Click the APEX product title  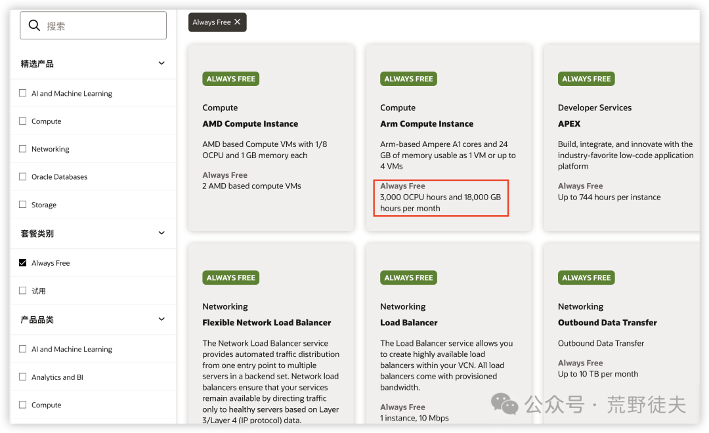(569, 123)
